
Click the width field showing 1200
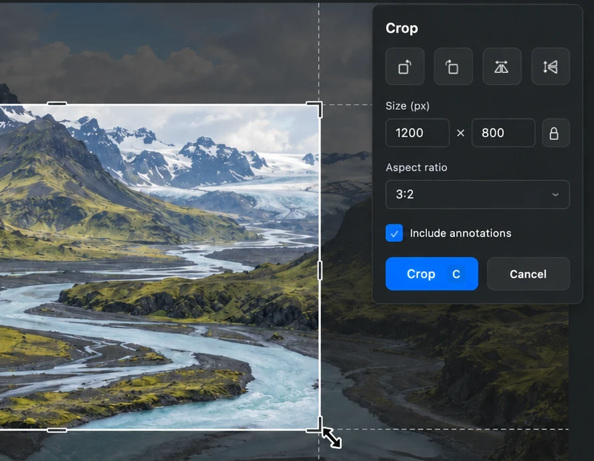point(417,133)
